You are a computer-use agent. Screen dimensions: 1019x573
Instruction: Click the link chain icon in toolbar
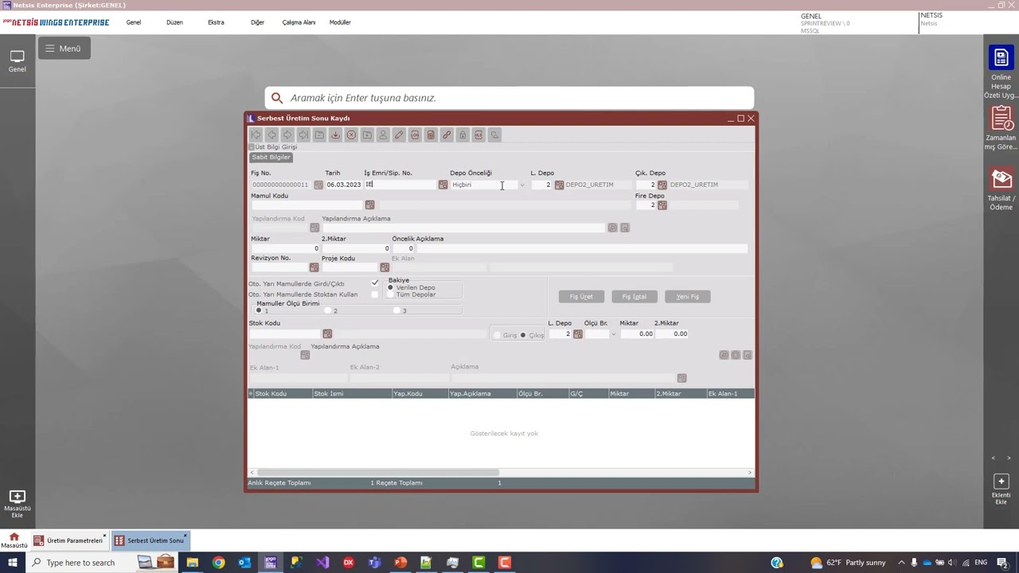pos(447,135)
